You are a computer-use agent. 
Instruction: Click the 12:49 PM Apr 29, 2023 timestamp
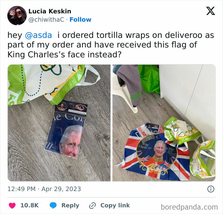44,189
